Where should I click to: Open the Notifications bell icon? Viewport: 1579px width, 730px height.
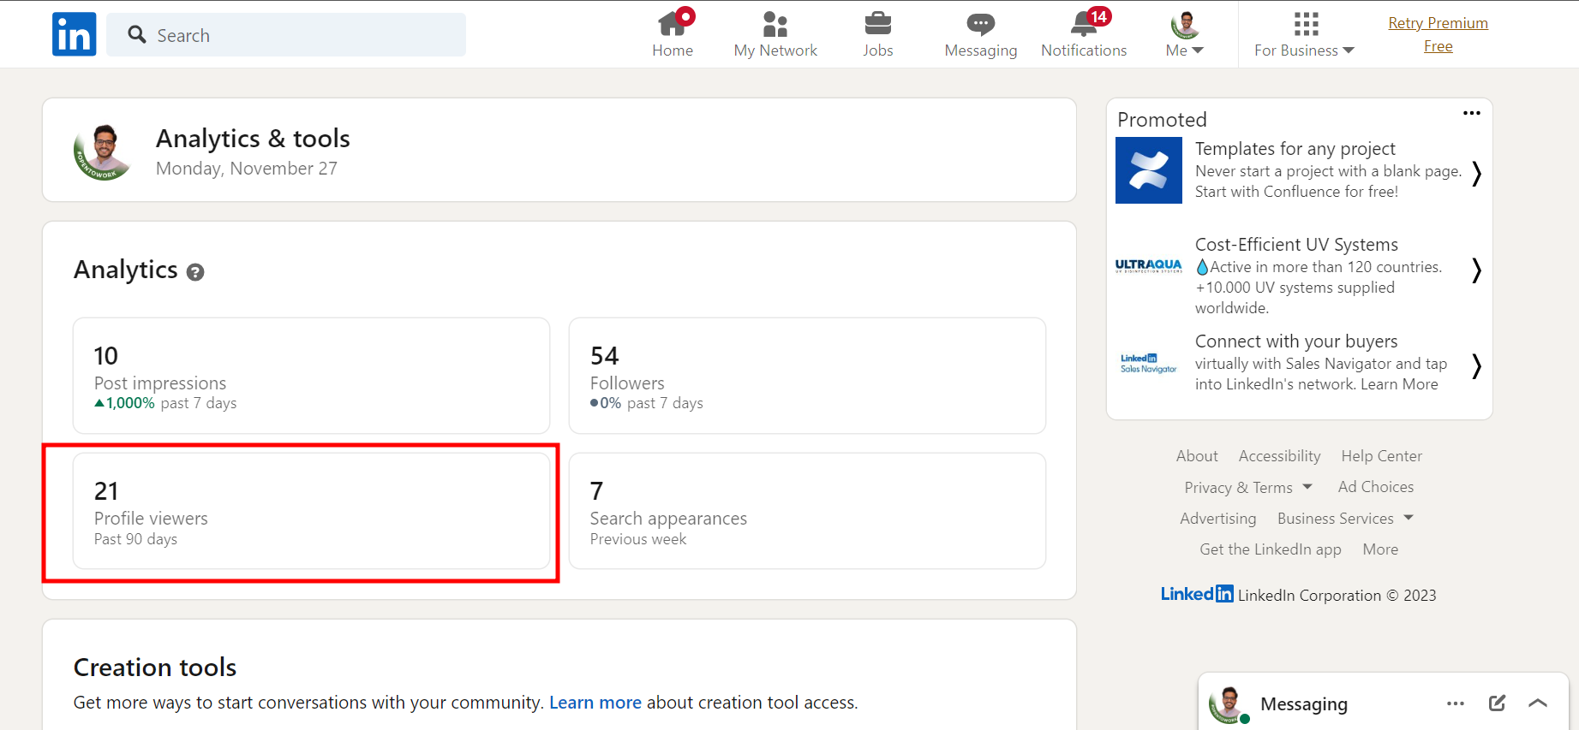(1084, 24)
